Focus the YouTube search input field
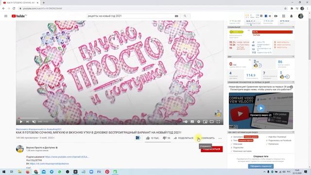This screenshot has width=311, height=175. coord(131,16)
